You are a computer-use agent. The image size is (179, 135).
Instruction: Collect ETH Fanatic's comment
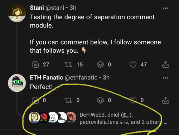pos(100,100)
